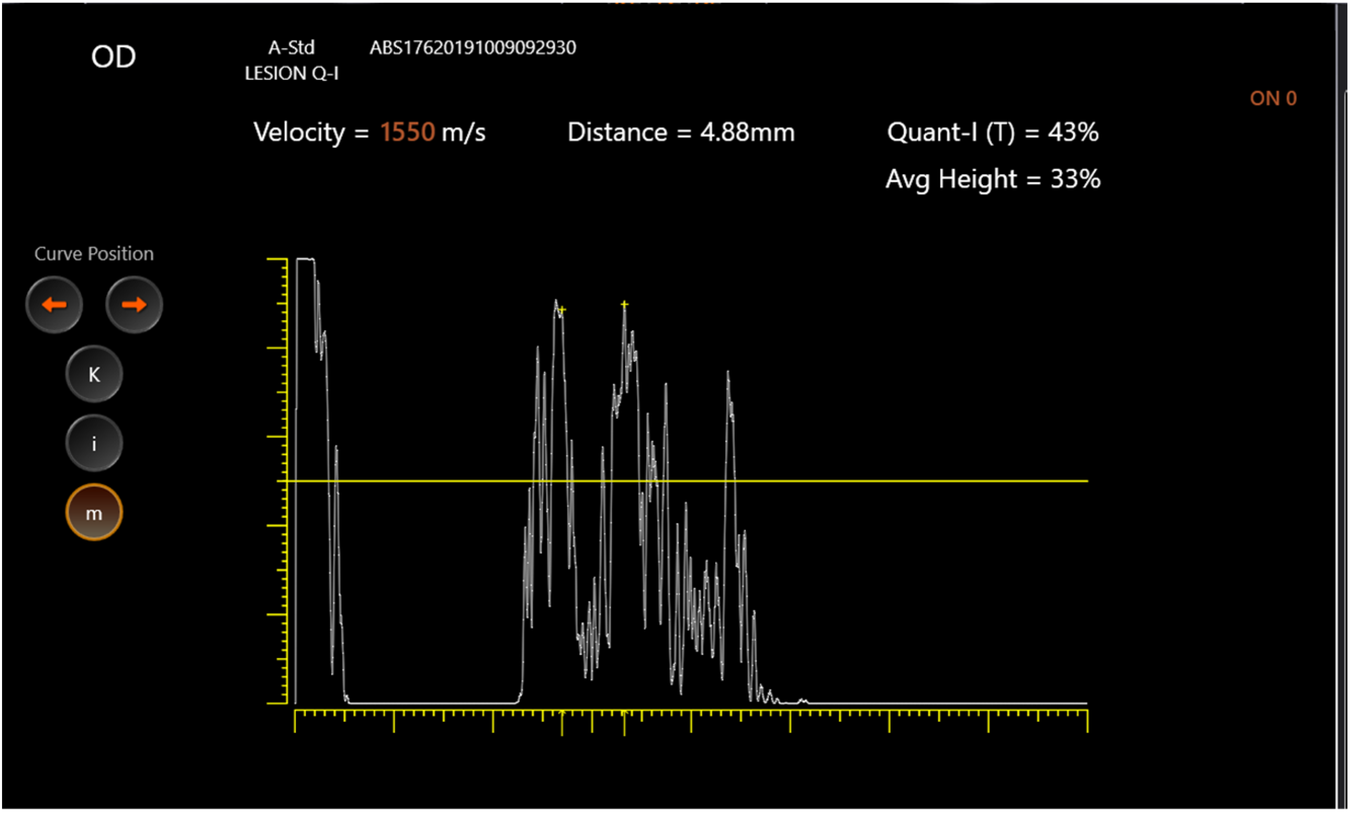Click the orange ON 0 indicator
The width and height of the screenshot is (1351, 813).
coord(1273,99)
